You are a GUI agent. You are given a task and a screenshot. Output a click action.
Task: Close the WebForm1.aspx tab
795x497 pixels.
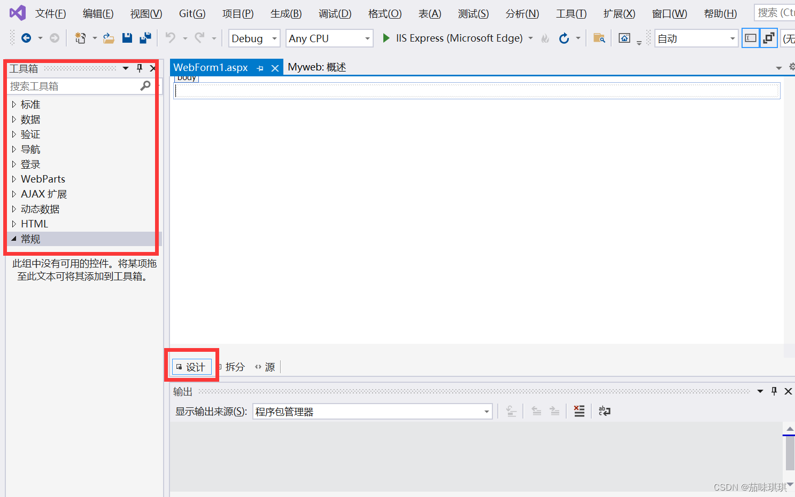(x=275, y=68)
